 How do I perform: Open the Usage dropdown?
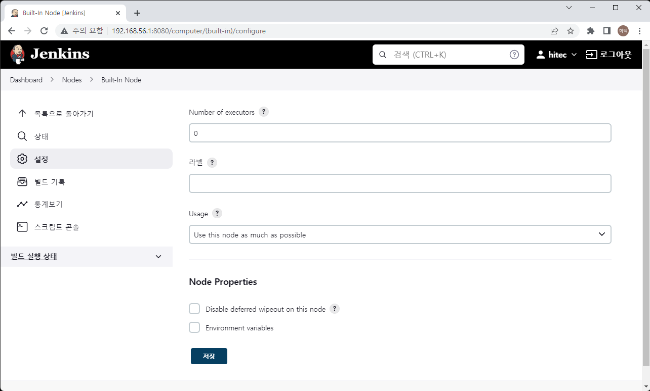[x=400, y=234]
